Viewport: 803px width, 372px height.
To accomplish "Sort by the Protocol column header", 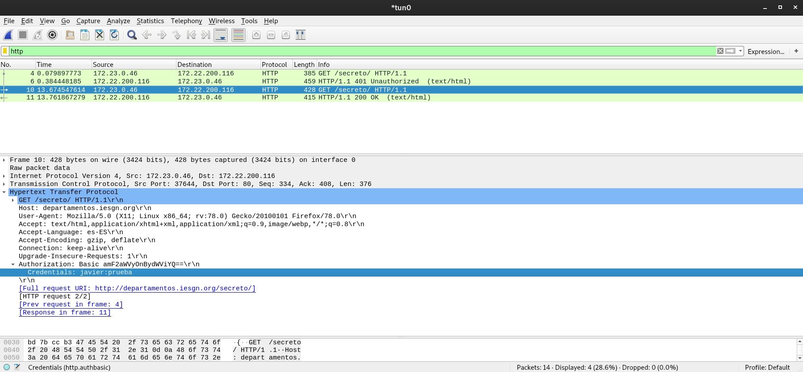I will click(276, 65).
